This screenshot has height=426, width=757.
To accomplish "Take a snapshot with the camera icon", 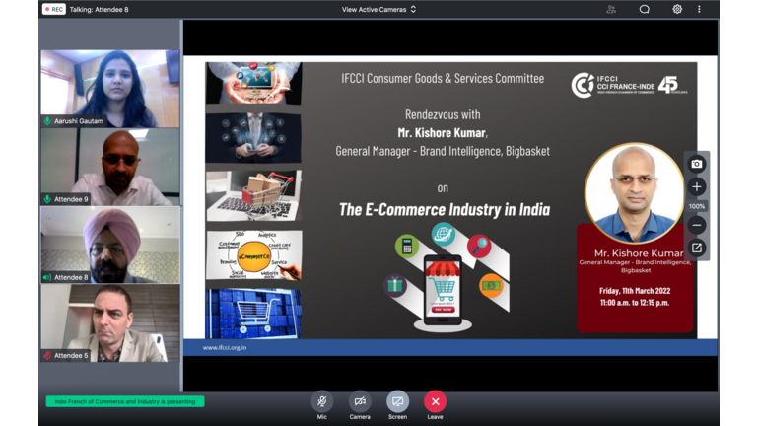I will click(697, 164).
